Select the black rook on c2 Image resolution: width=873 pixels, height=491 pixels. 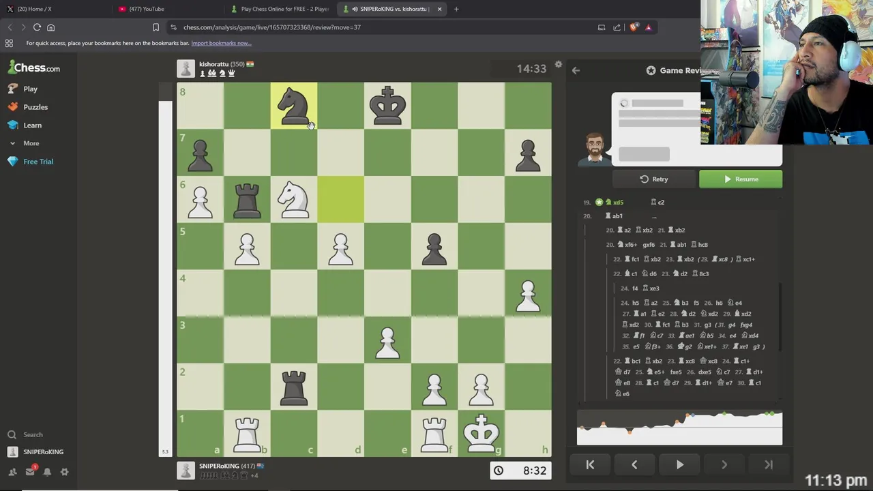(x=294, y=387)
